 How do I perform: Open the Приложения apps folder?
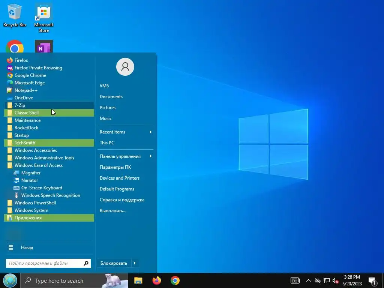pos(49,218)
